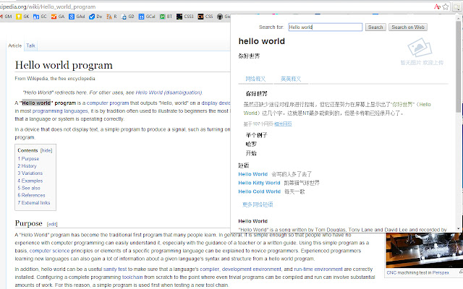
Task: Open the GM bookmark
Action: (7, 17)
